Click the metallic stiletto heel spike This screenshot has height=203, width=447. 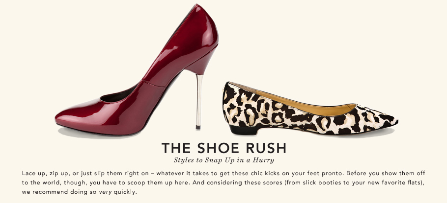(199, 102)
